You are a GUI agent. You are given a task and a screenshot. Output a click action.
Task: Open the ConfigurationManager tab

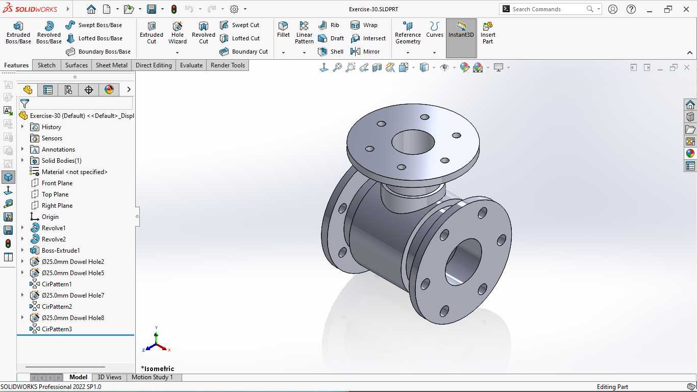(68, 90)
